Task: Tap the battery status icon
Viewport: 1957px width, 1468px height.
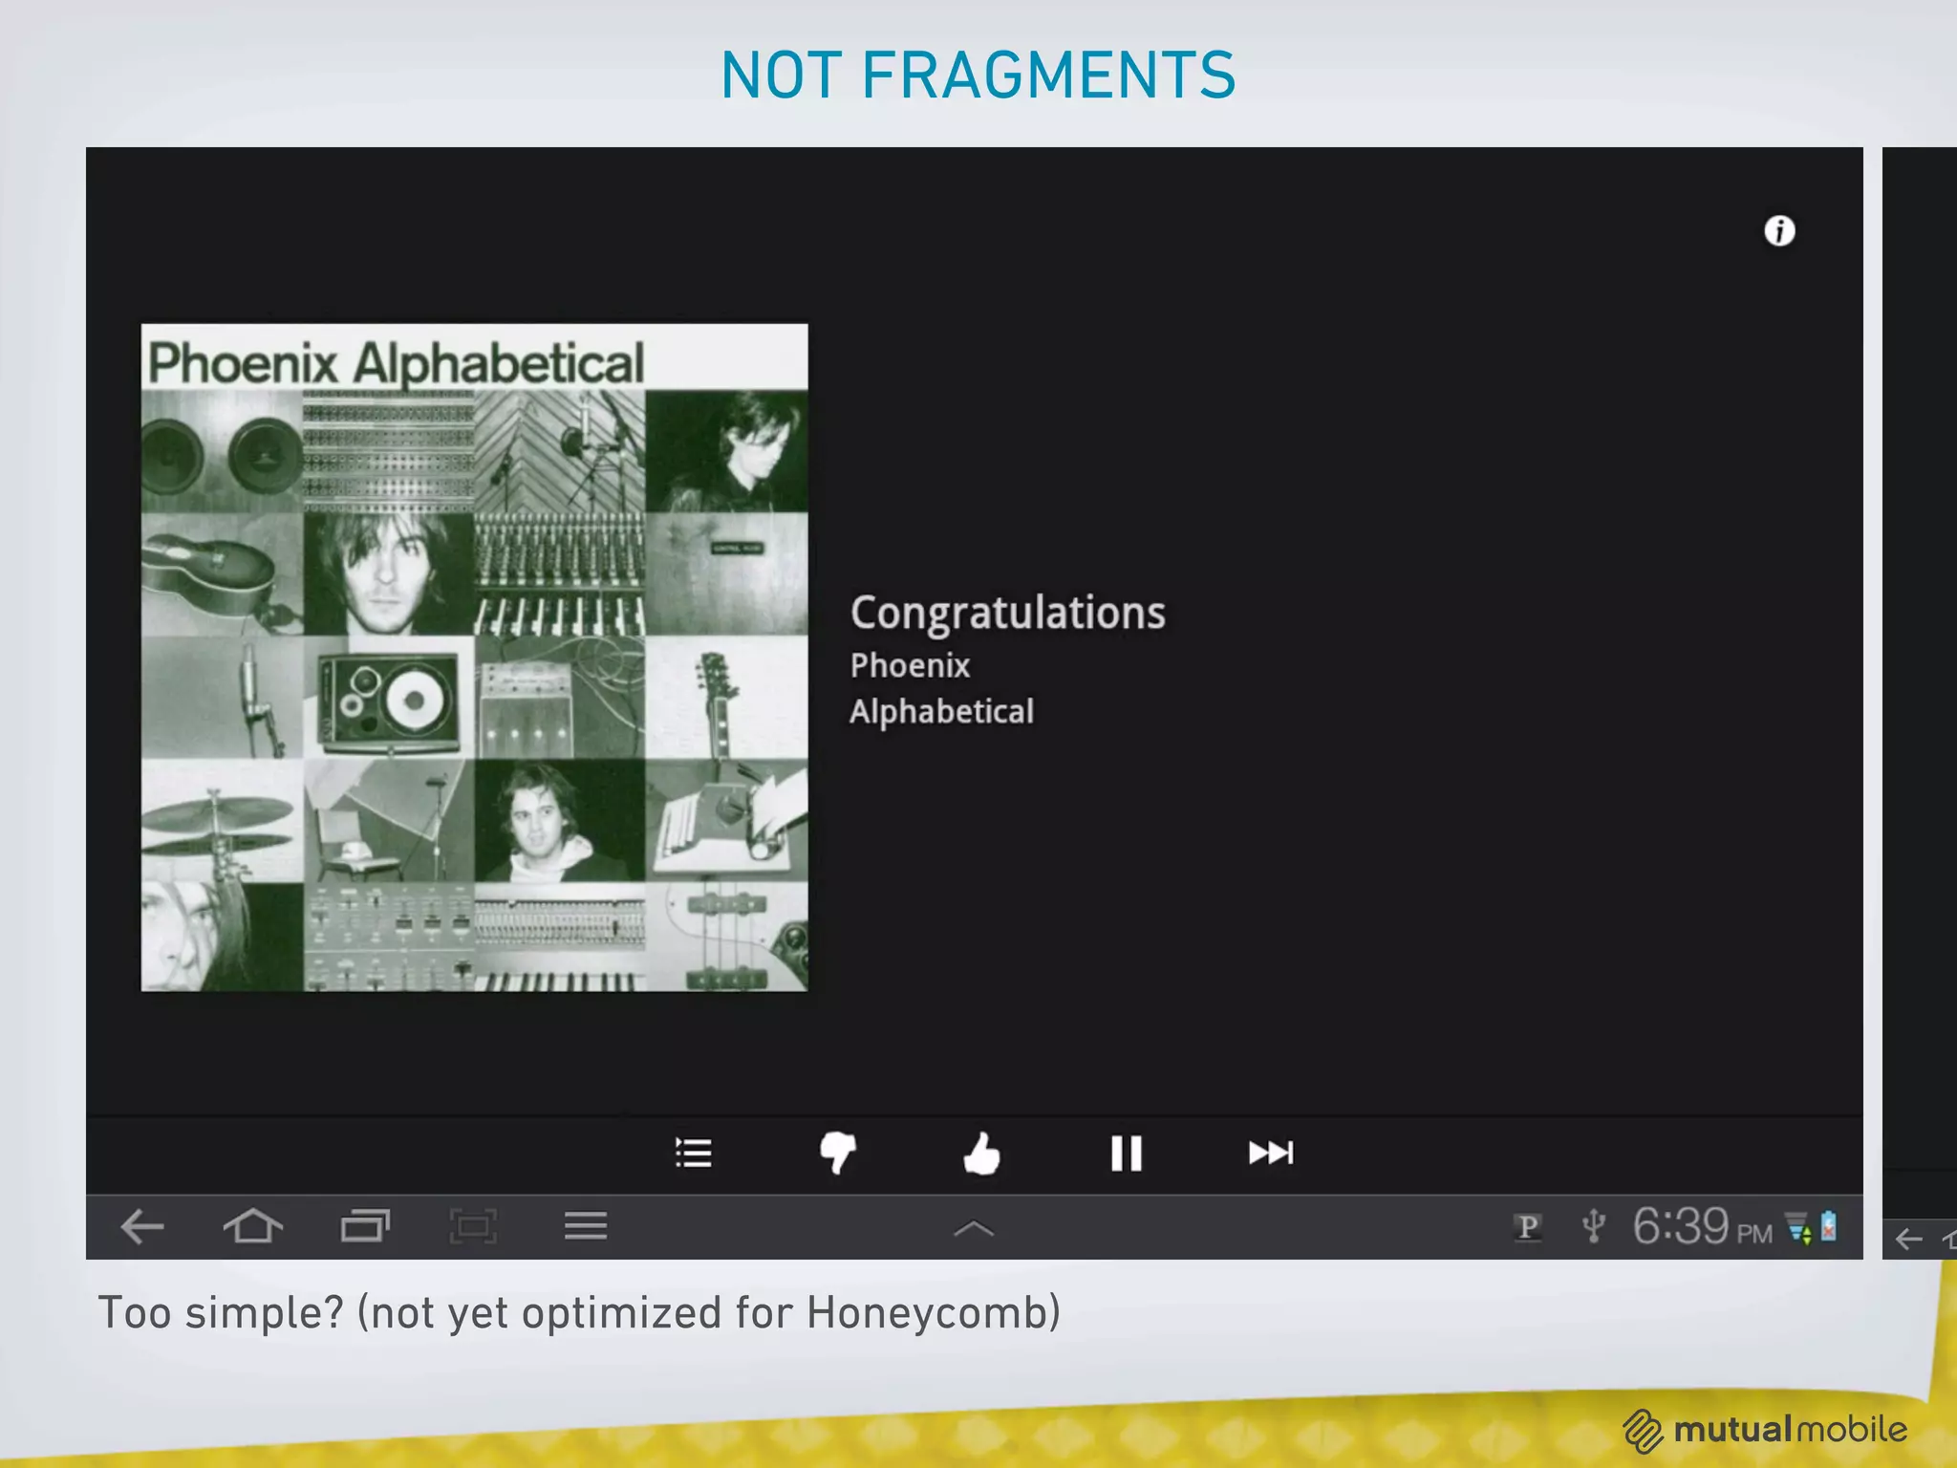Action: (x=1828, y=1226)
